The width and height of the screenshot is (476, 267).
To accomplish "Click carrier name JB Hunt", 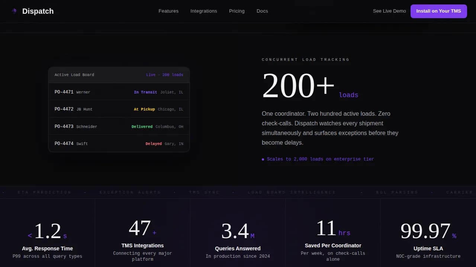I will click(x=84, y=109).
